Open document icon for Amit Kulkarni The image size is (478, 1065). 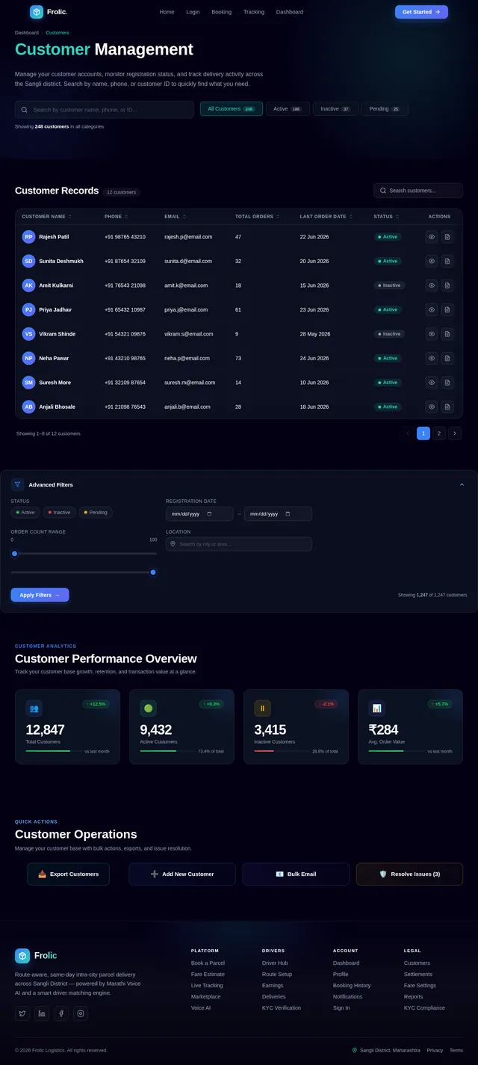447,285
